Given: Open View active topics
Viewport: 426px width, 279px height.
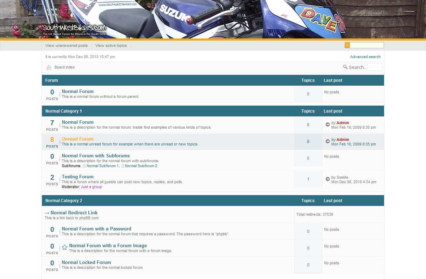Looking at the screenshot, I should click(x=111, y=45).
